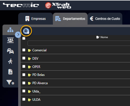Toggle the select-all header checkbox
Viewport: 130px width, 106px height.
pos(24,38)
